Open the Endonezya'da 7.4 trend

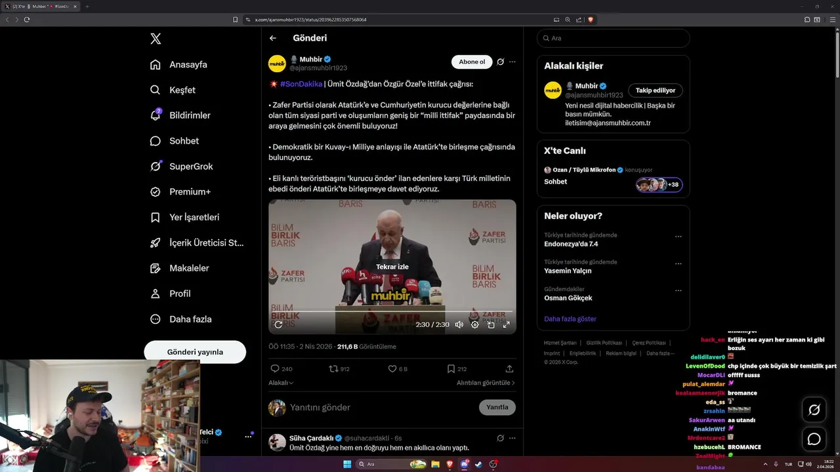click(571, 244)
